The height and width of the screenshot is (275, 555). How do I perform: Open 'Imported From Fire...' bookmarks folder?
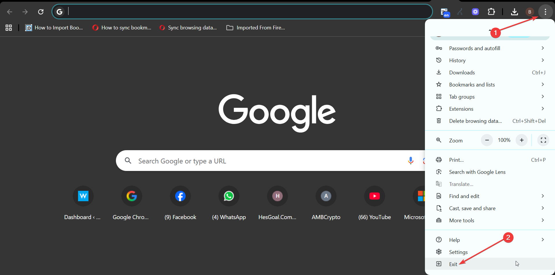pos(256,28)
